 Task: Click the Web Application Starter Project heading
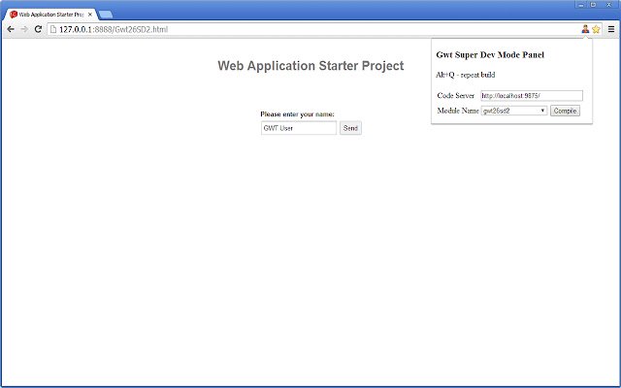310,66
